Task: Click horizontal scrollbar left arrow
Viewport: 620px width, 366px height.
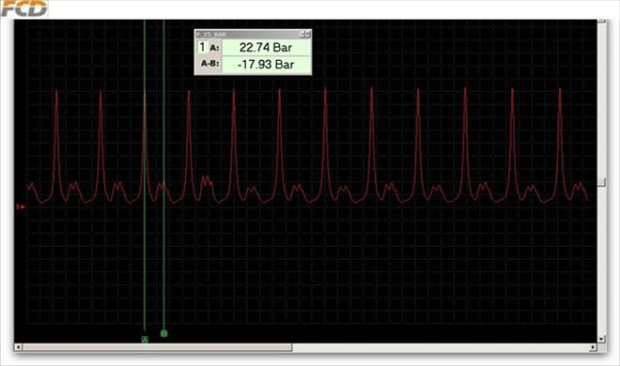Action: click(x=18, y=347)
